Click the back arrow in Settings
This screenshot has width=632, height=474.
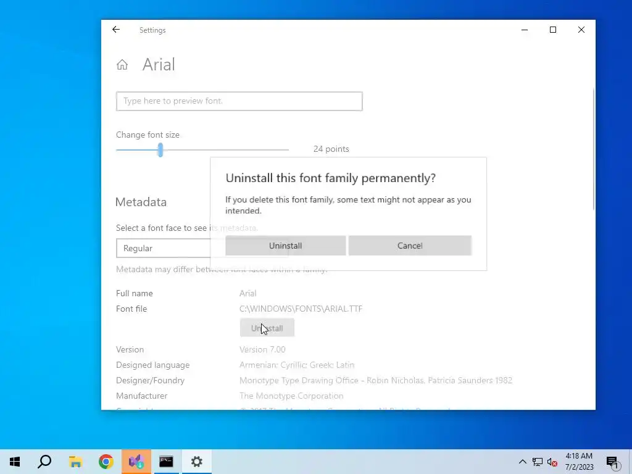coord(116,30)
